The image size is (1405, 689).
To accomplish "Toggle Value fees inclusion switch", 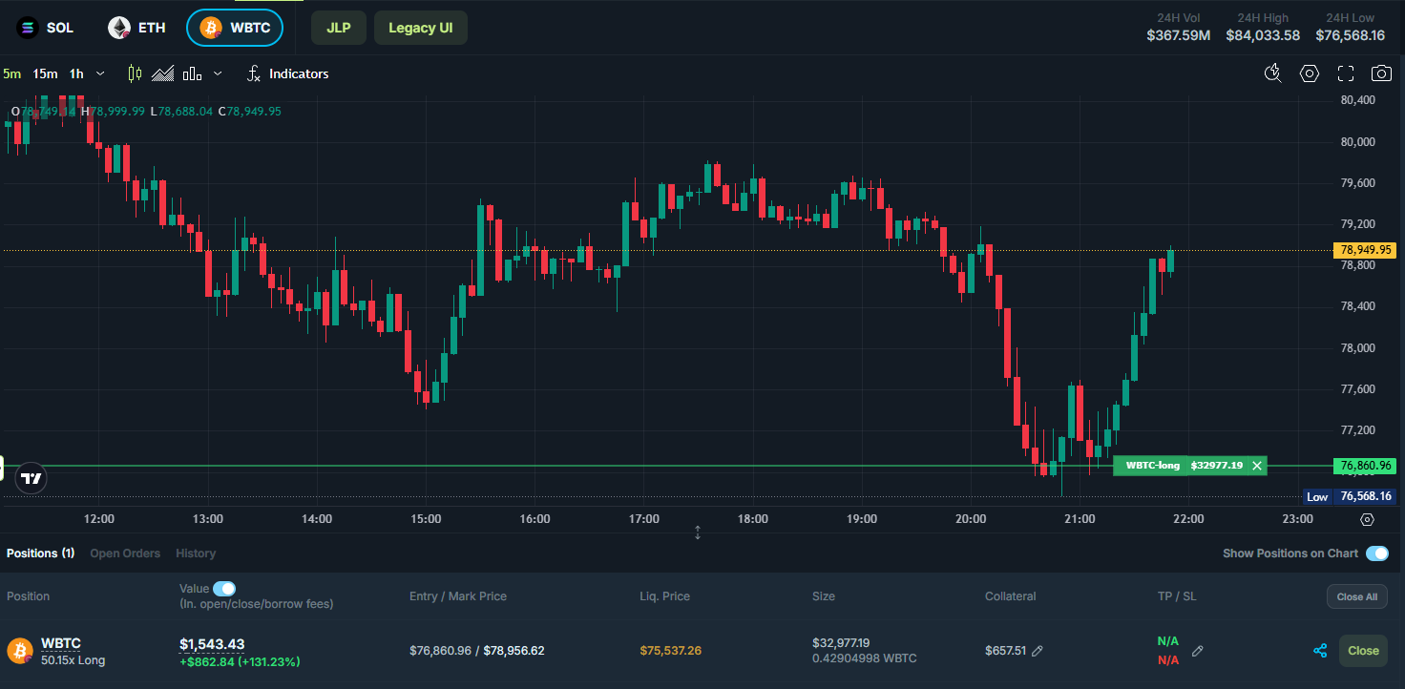I will (x=224, y=589).
